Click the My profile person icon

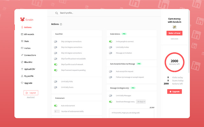[x=22, y=76]
